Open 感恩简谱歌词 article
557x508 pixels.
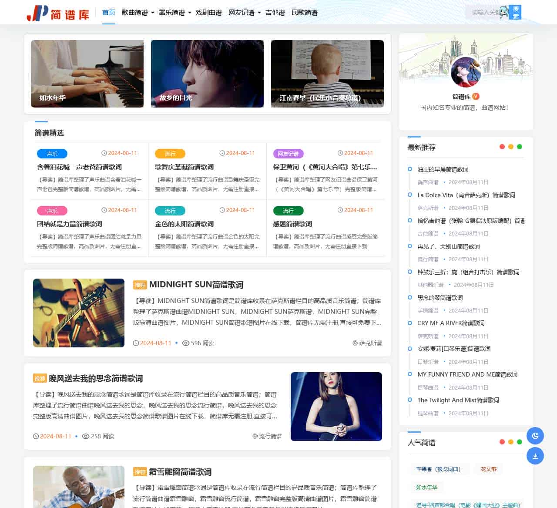tap(292, 224)
